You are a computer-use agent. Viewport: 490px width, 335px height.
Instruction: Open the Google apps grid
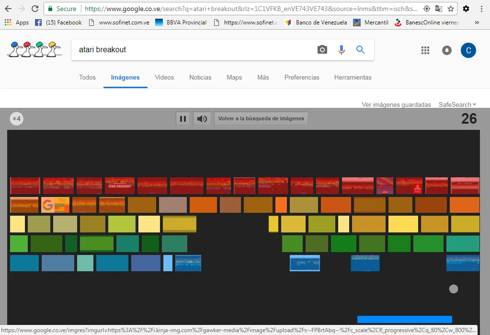click(x=425, y=50)
